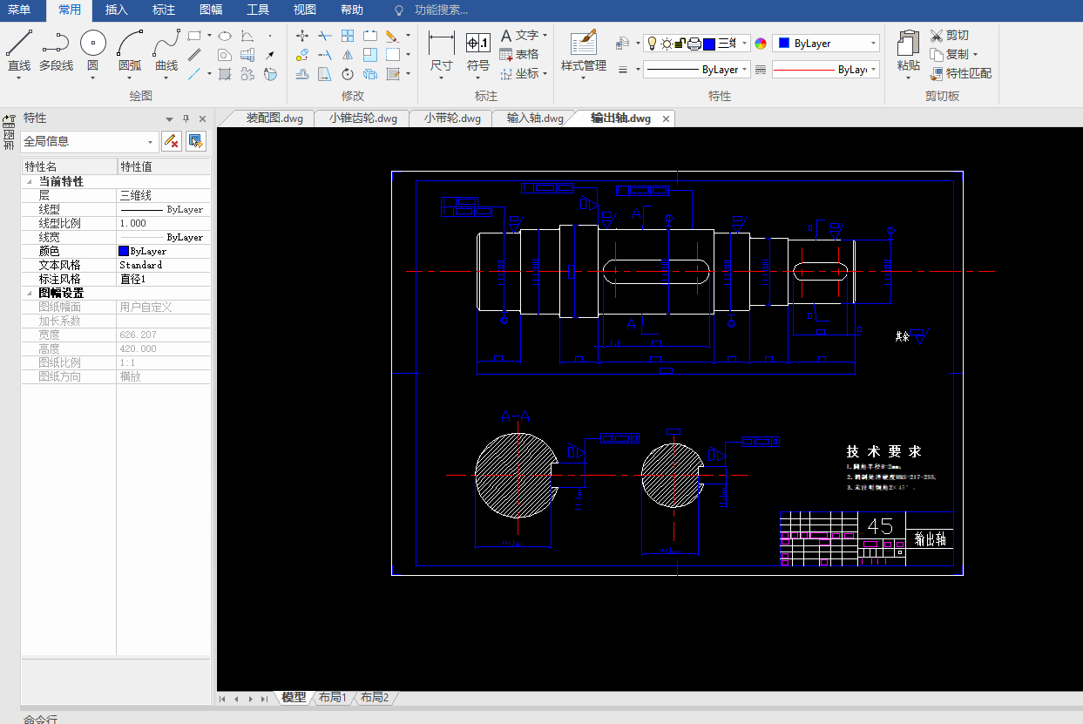Image resolution: width=1083 pixels, height=724 pixels.
Task: Open 样式管理 style manager
Action: [x=583, y=51]
